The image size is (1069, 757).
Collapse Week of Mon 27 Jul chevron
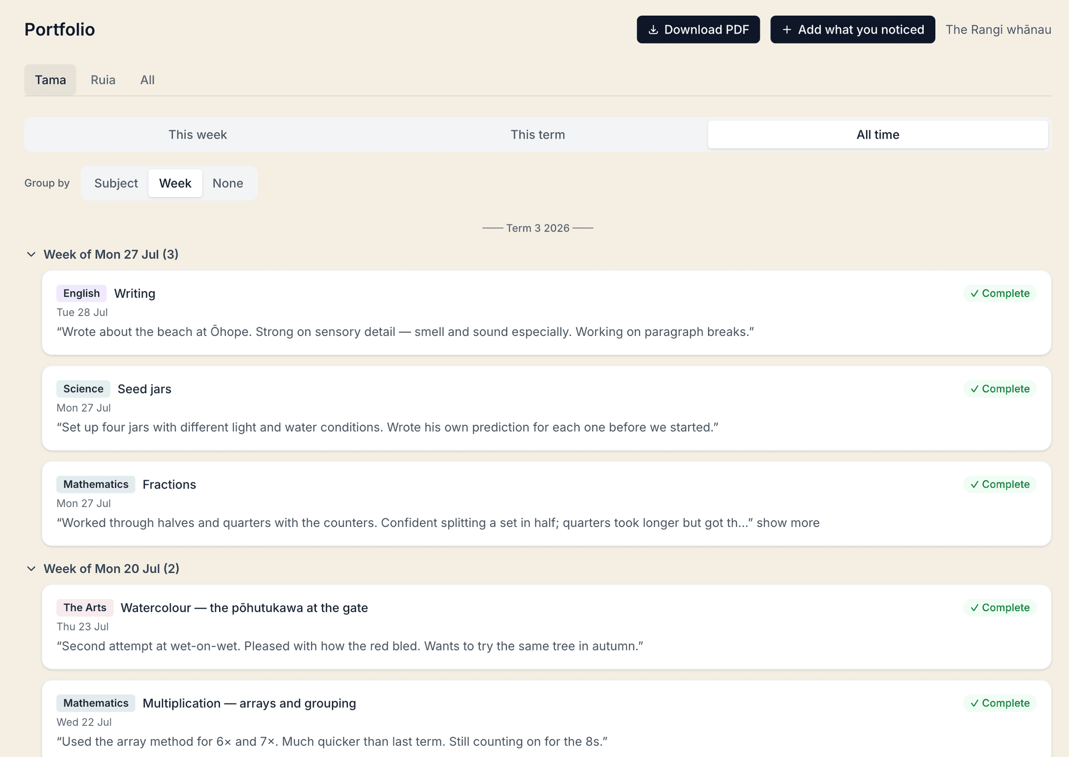[x=31, y=254]
